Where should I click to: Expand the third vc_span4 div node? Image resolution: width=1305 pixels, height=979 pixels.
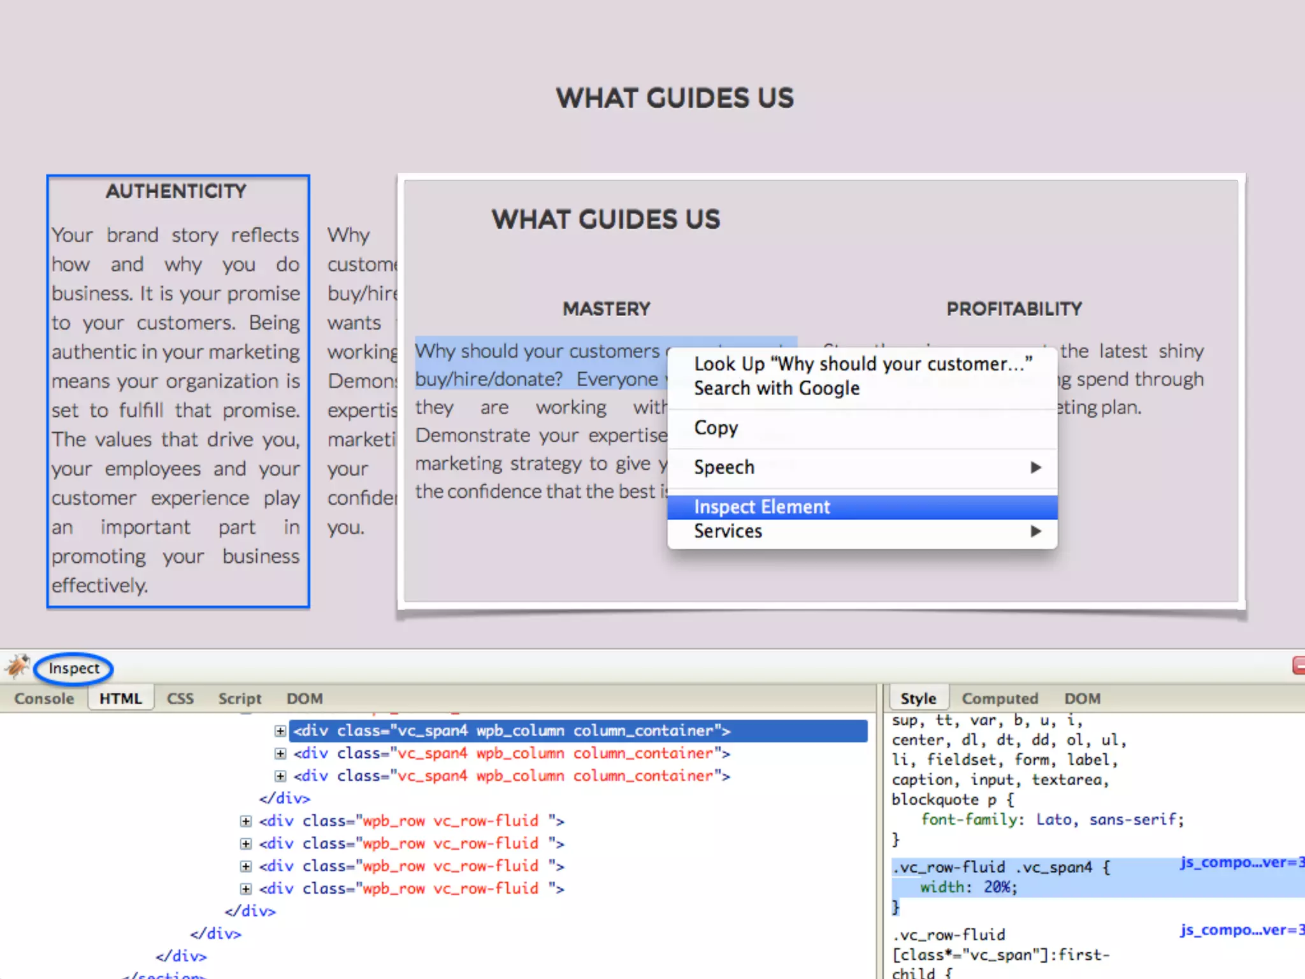click(x=280, y=776)
